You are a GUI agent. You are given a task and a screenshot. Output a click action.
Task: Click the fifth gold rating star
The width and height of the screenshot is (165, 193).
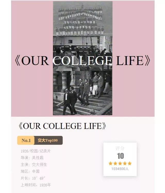coord(130,164)
